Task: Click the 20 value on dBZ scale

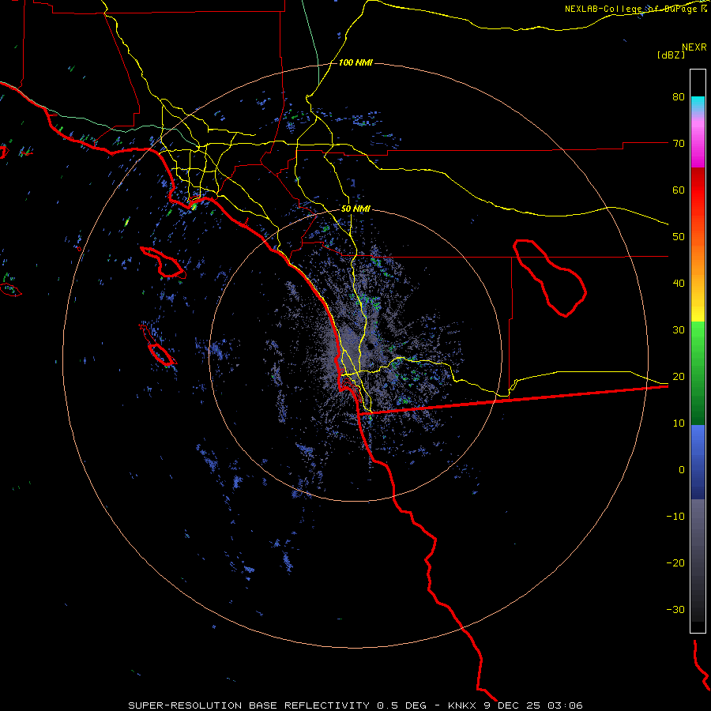Action: (x=679, y=376)
